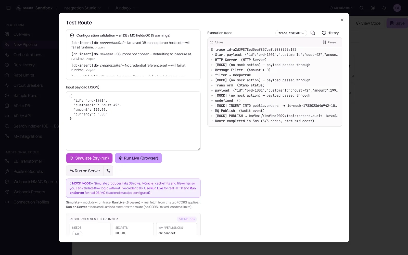Open the search icon in top bar
Screen dimensions: 408x255
pyautogui.click(x=362, y=8)
